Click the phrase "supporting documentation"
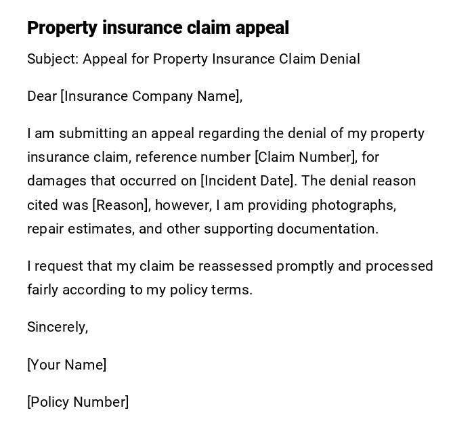Screen dimensions: 474x444 point(290,229)
